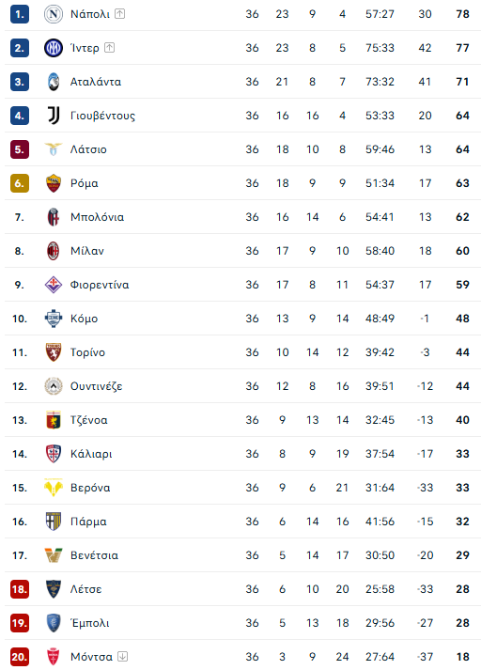Click the Έμπολι club crest icon

click(54, 623)
